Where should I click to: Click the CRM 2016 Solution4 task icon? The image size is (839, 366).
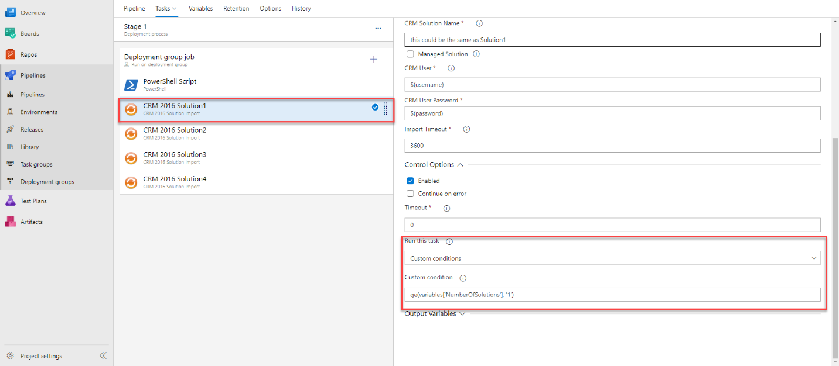131,182
